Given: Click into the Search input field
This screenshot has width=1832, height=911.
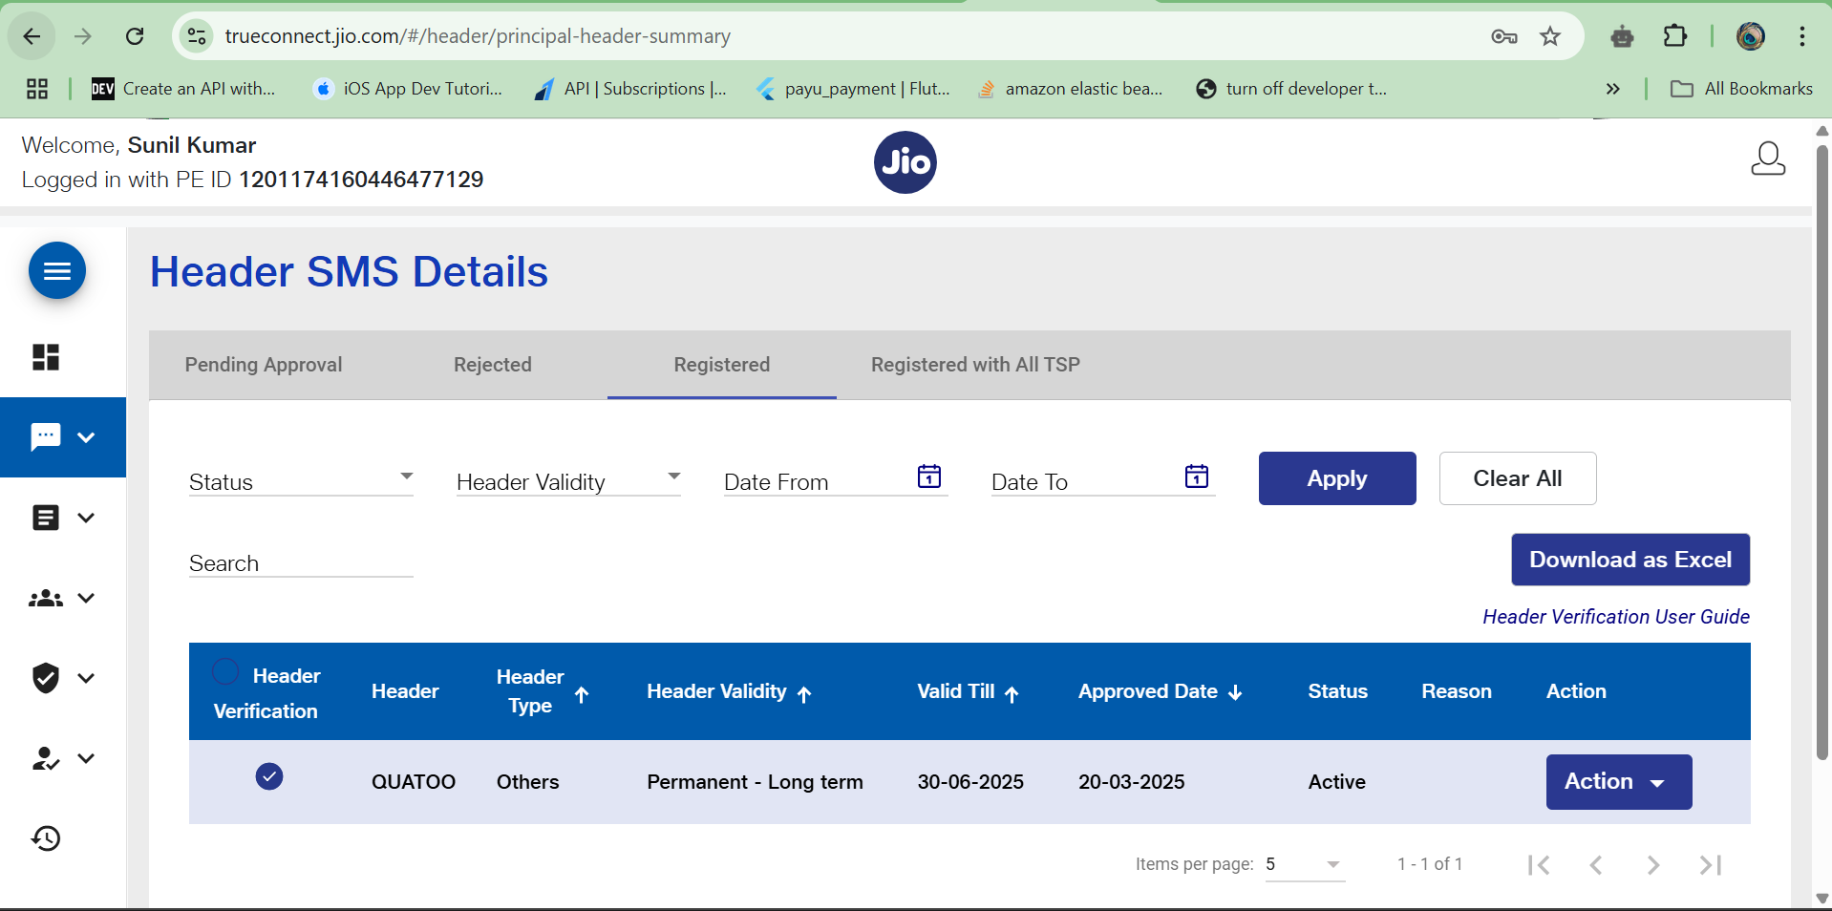Looking at the screenshot, I should 301,563.
